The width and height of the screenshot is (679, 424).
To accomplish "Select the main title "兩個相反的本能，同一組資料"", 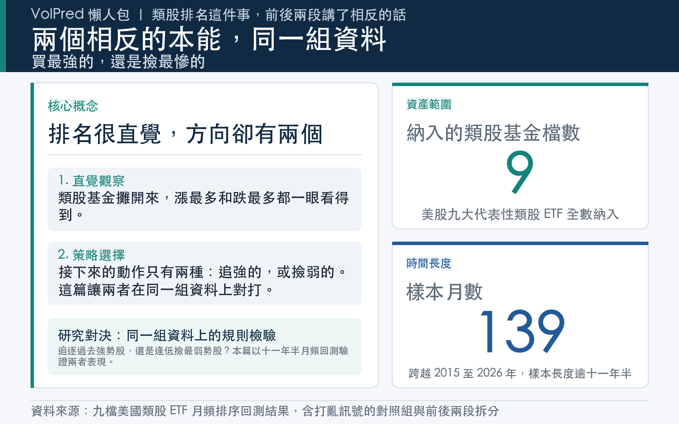I will [x=209, y=39].
